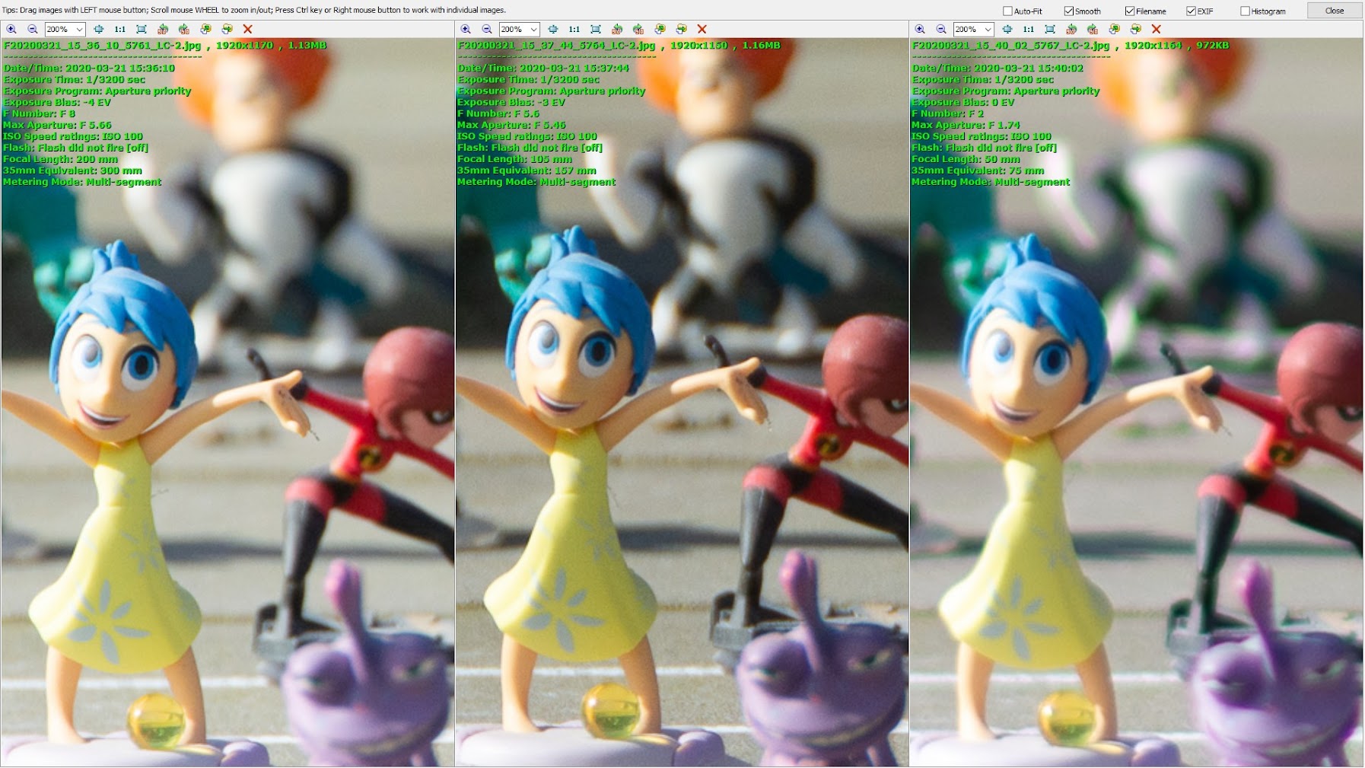Set 5767 image to 1:1 actual size
This screenshot has height=768, width=1365.
pyautogui.click(x=1029, y=29)
